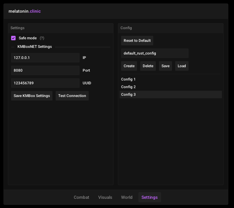The width and height of the screenshot is (234, 208).
Task: Open the Visuals tab
Action: 105,197
